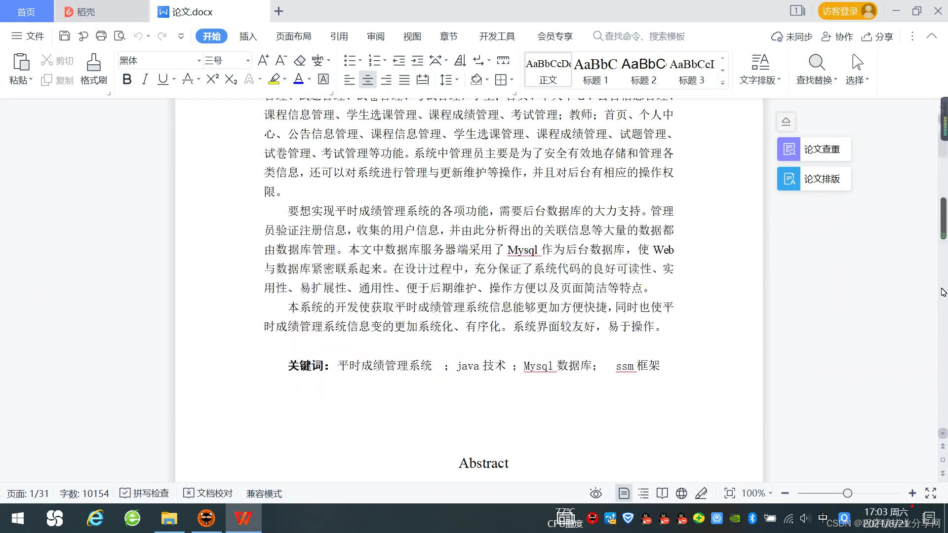Click the eye protection mode icon
948x533 pixels.
(x=596, y=493)
